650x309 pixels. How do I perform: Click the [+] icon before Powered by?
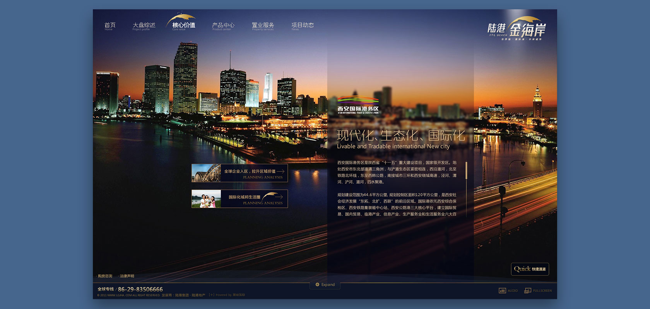pos(211,295)
